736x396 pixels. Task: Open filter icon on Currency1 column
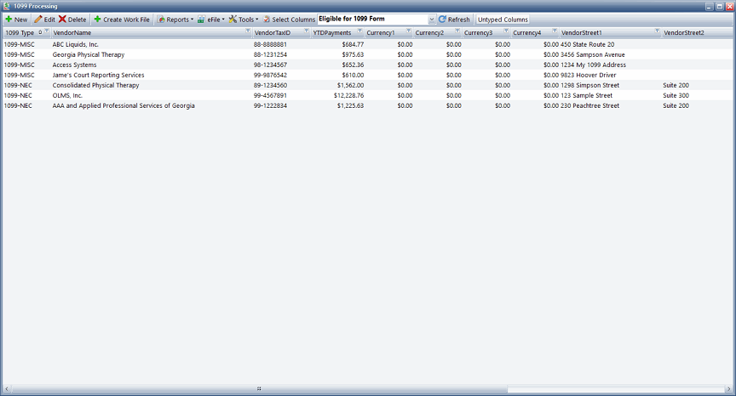pyautogui.click(x=409, y=31)
